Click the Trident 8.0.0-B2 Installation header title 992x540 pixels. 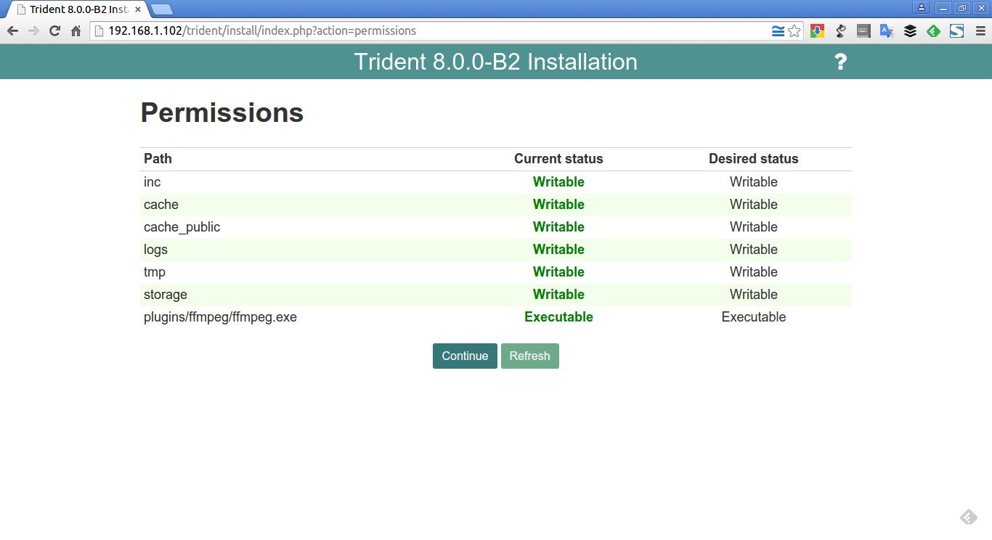point(496,62)
